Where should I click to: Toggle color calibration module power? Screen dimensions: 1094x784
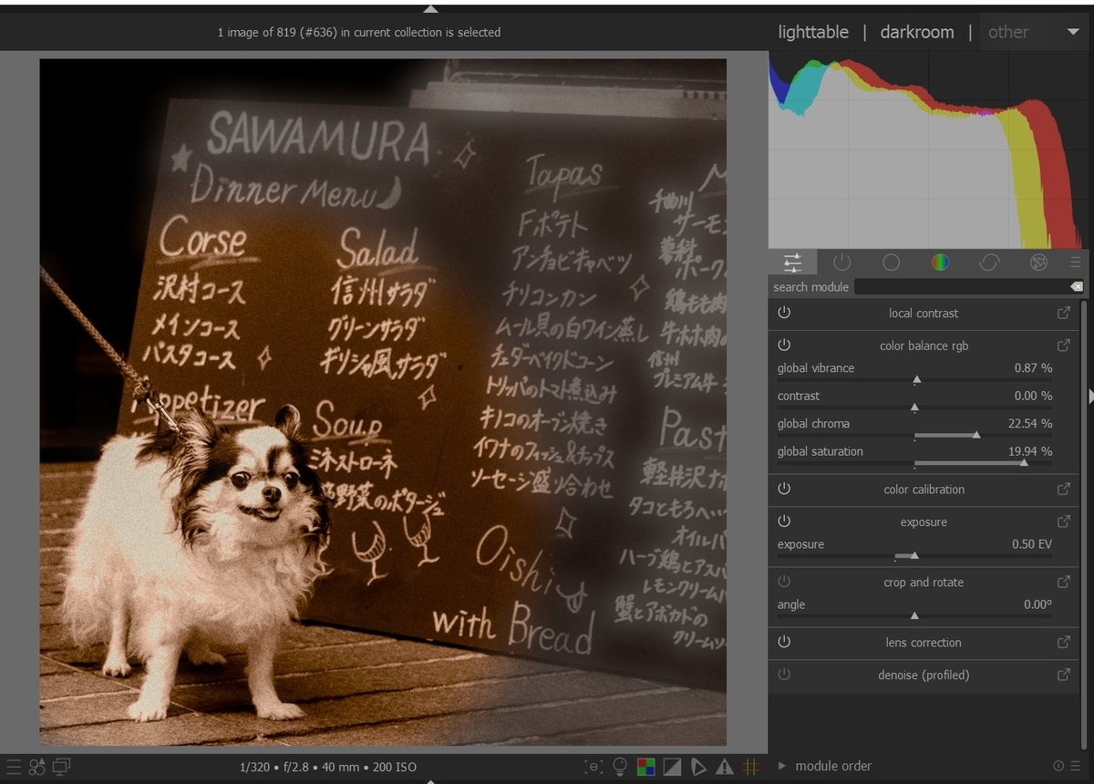(x=784, y=489)
